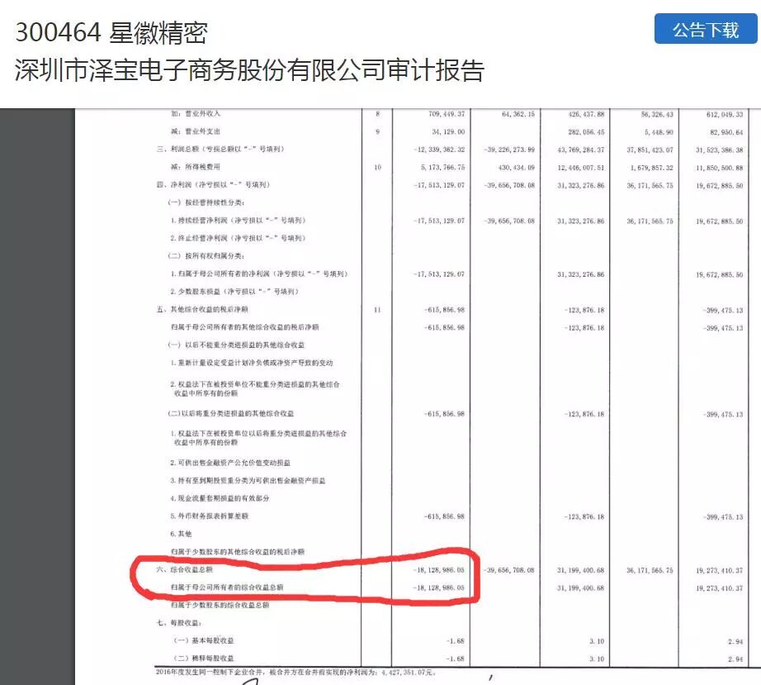Screen dimensions: 761x685
Task: Click label （二）按所有权归属分类
Action: (x=206, y=256)
